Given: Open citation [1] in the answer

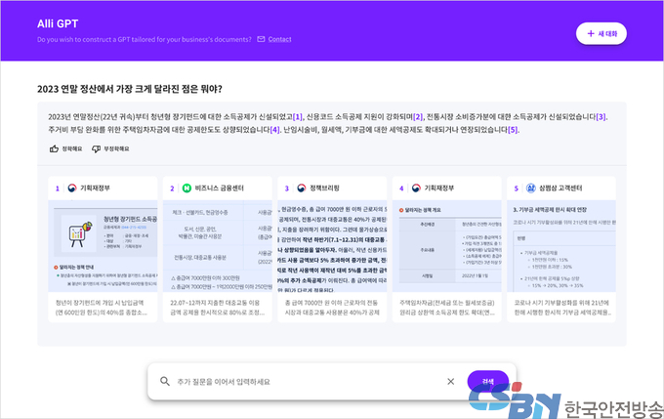Looking at the screenshot, I should coord(298,117).
